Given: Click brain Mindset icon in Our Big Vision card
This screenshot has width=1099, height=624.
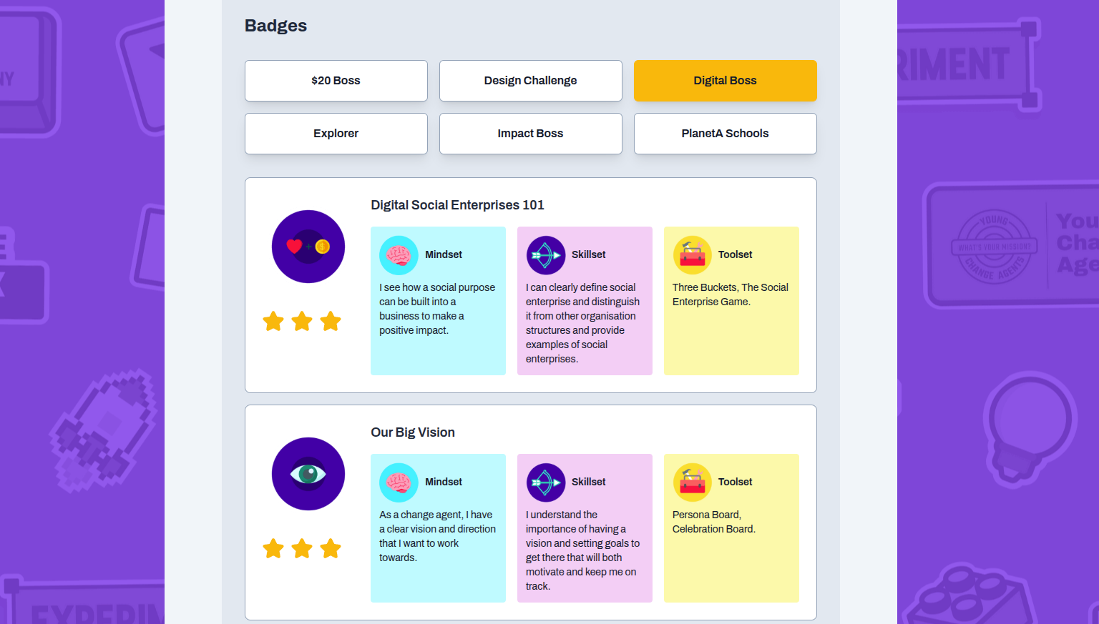Looking at the screenshot, I should [x=399, y=482].
